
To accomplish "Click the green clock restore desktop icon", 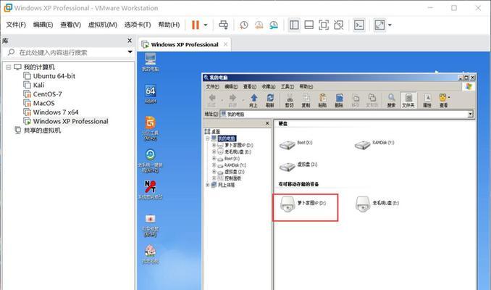I will (151, 160).
